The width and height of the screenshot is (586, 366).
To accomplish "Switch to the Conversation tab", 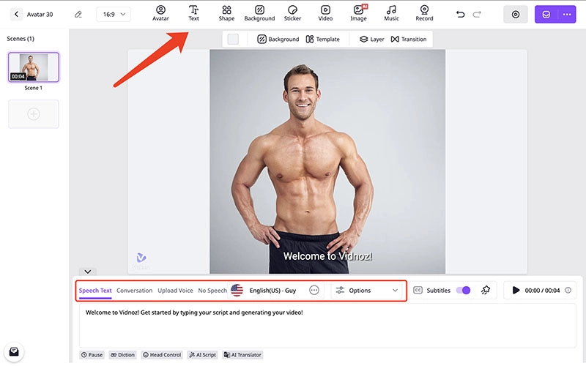I will 134,291.
